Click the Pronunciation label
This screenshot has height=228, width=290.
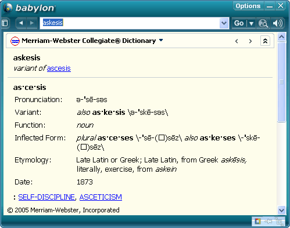38,100
